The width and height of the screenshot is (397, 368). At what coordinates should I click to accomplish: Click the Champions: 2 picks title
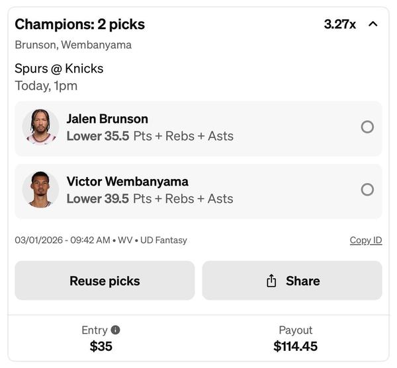pyautogui.click(x=79, y=24)
